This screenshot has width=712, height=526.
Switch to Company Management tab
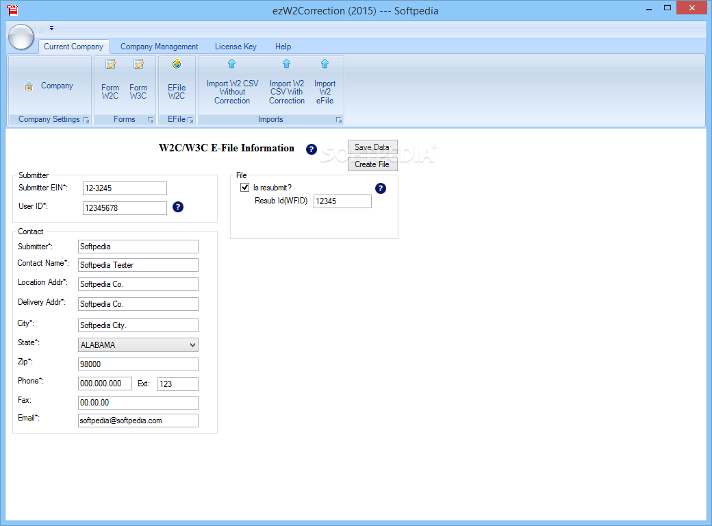[159, 47]
